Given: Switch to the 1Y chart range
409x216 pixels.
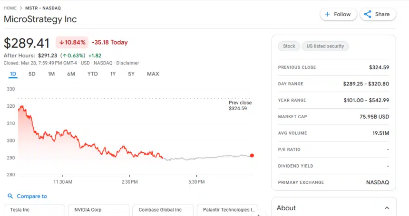Looking at the screenshot, I should [113, 74].
